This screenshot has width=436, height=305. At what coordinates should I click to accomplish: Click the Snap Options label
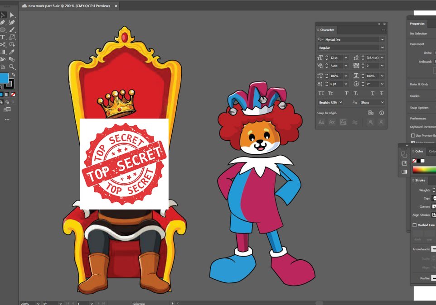coord(419,108)
